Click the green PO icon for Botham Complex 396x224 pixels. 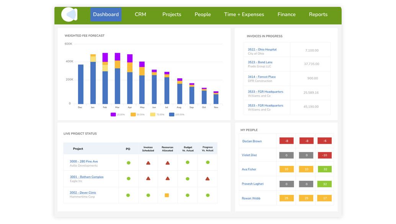point(128,178)
